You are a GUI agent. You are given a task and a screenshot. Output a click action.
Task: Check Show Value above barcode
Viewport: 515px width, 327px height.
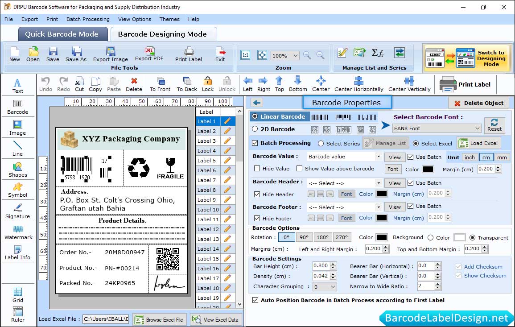click(299, 169)
